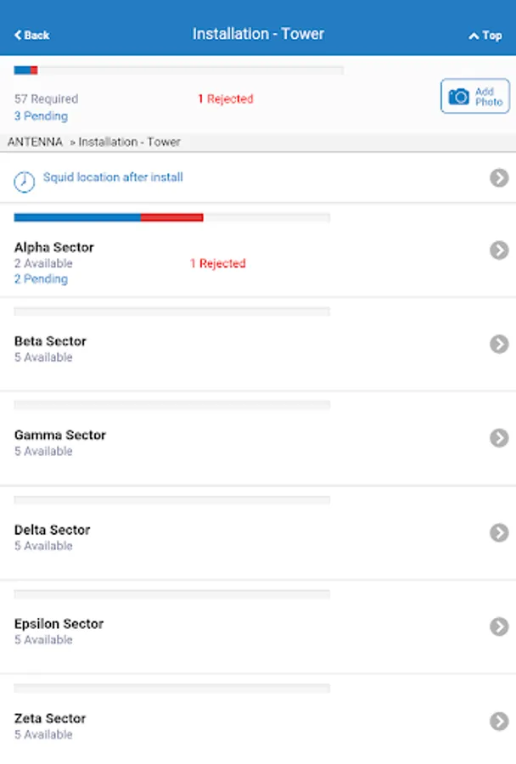Tap the arrow icon on Epsilon Sector
This screenshot has width=516, height=764.
(499, 626)
